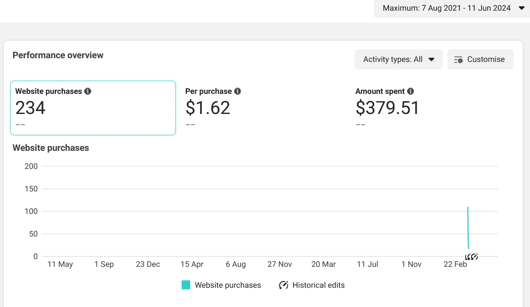Click the date range dropdown arrow
Image resolution: width=530 pixels, height=307 pixels.
tap(522, 8)
